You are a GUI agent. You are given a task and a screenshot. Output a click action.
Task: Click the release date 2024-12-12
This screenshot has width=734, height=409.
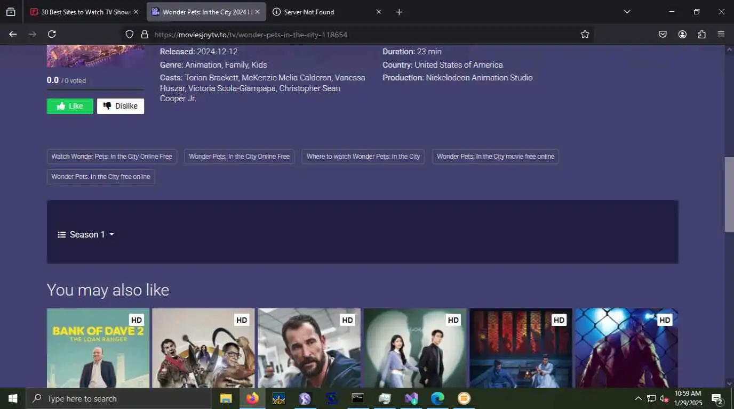[217, 52]
